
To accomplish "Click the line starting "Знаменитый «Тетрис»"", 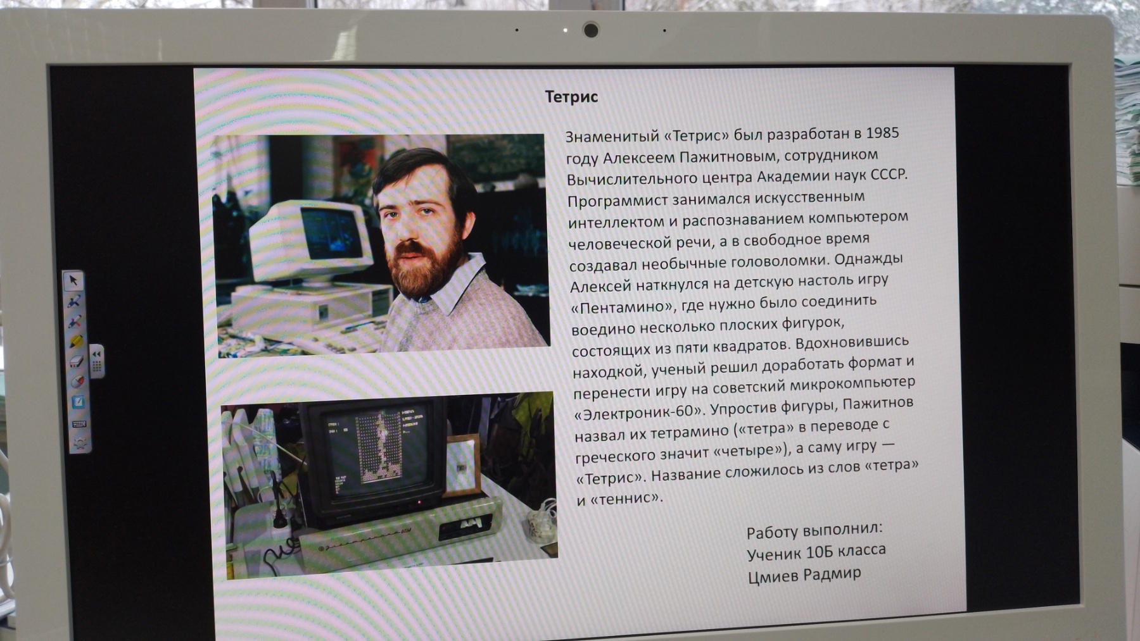I will point(732,135).
